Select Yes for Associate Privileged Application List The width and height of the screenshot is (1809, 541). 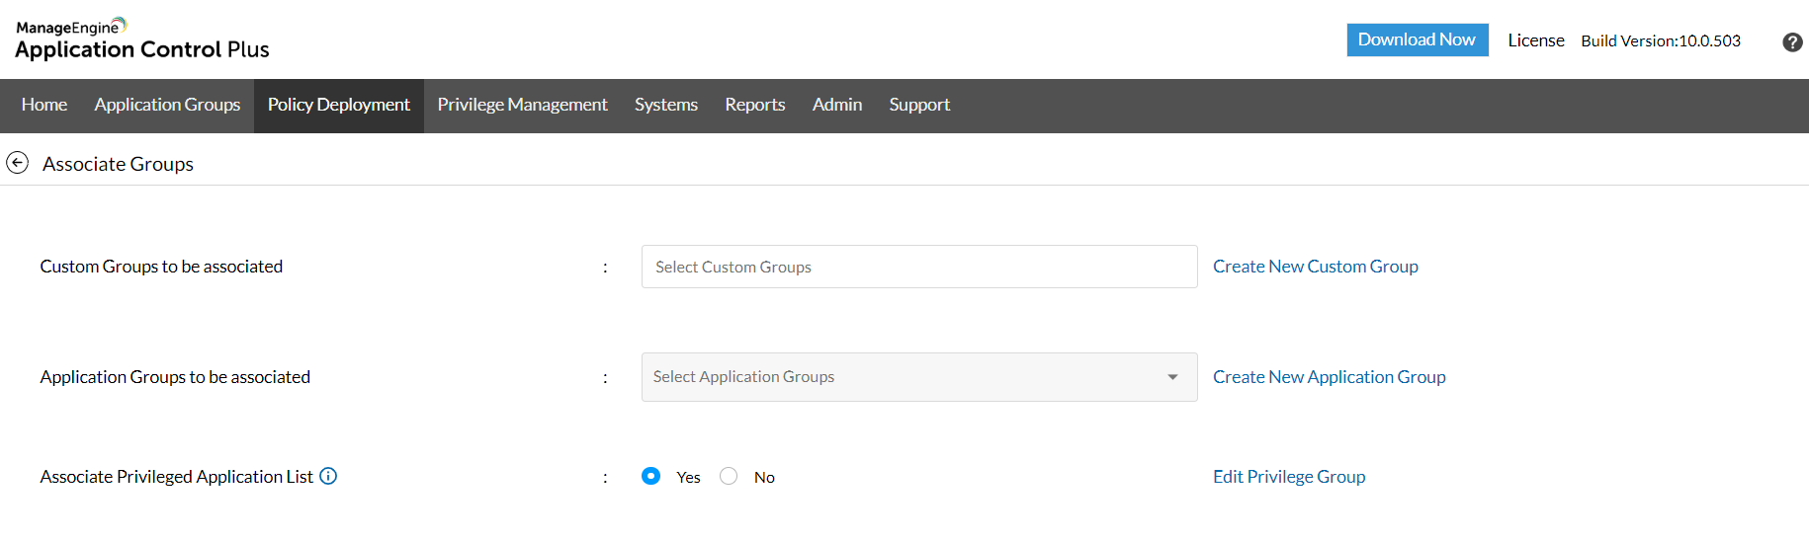[650, 476]
